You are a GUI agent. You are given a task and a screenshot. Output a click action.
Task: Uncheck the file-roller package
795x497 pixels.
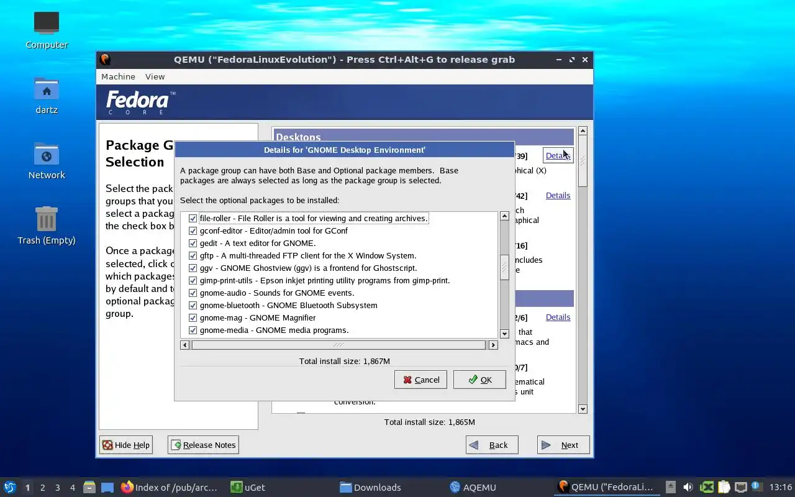coord(193,218)
